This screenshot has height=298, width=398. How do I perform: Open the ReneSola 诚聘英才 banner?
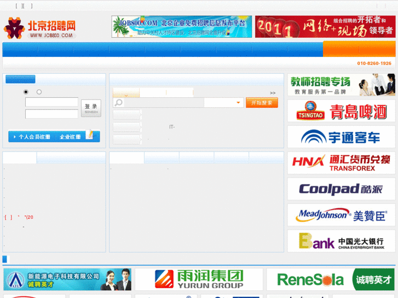[331, 279]
